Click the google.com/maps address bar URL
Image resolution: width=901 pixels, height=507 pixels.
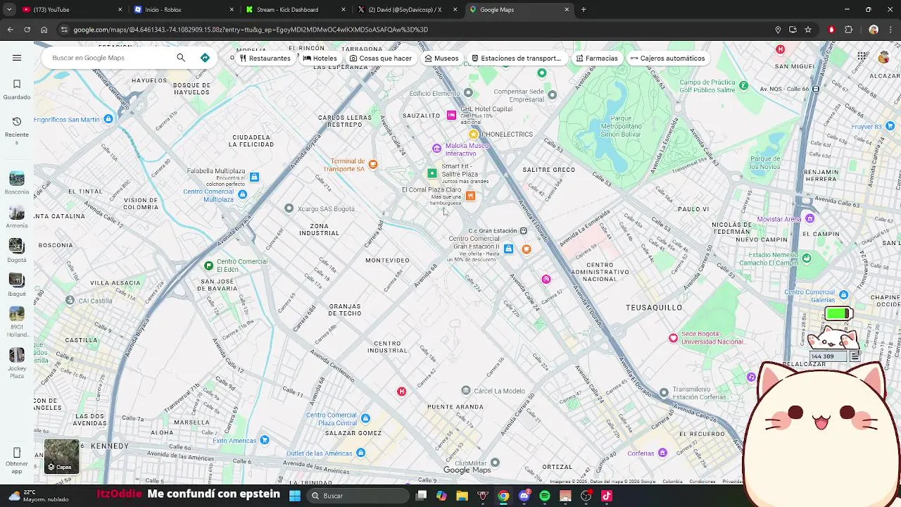pos(251,30)
